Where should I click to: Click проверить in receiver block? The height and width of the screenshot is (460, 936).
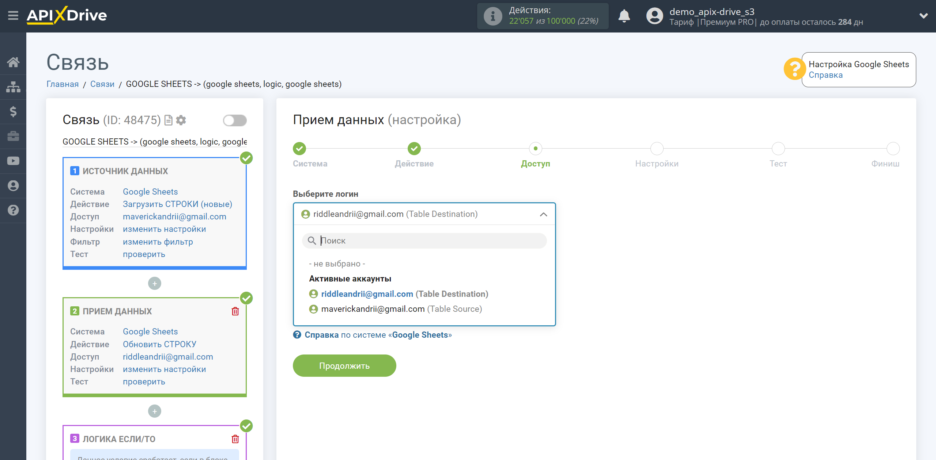(x=144, y=382)
